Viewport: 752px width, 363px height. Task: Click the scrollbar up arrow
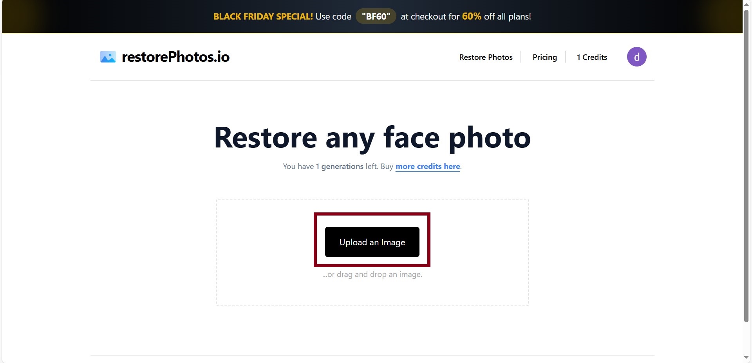point(746,4)
